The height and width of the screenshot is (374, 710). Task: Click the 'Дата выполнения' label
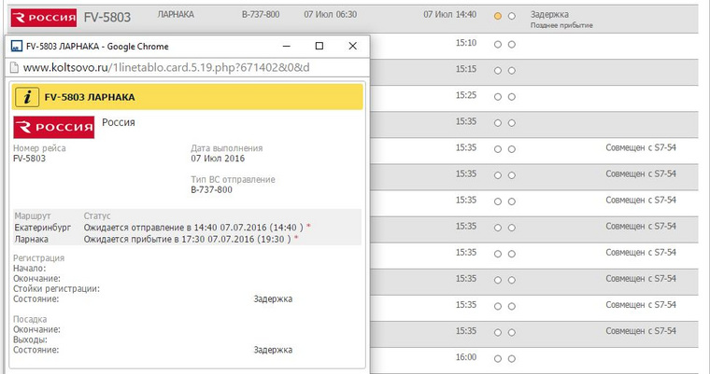[x=226, y=148]
